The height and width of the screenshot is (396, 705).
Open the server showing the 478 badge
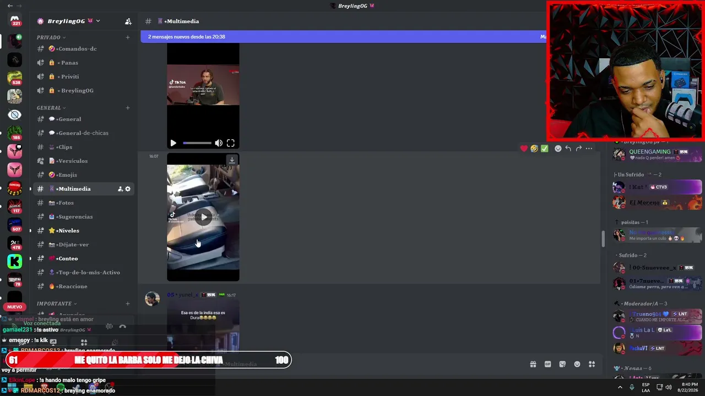tap(15, 243)
